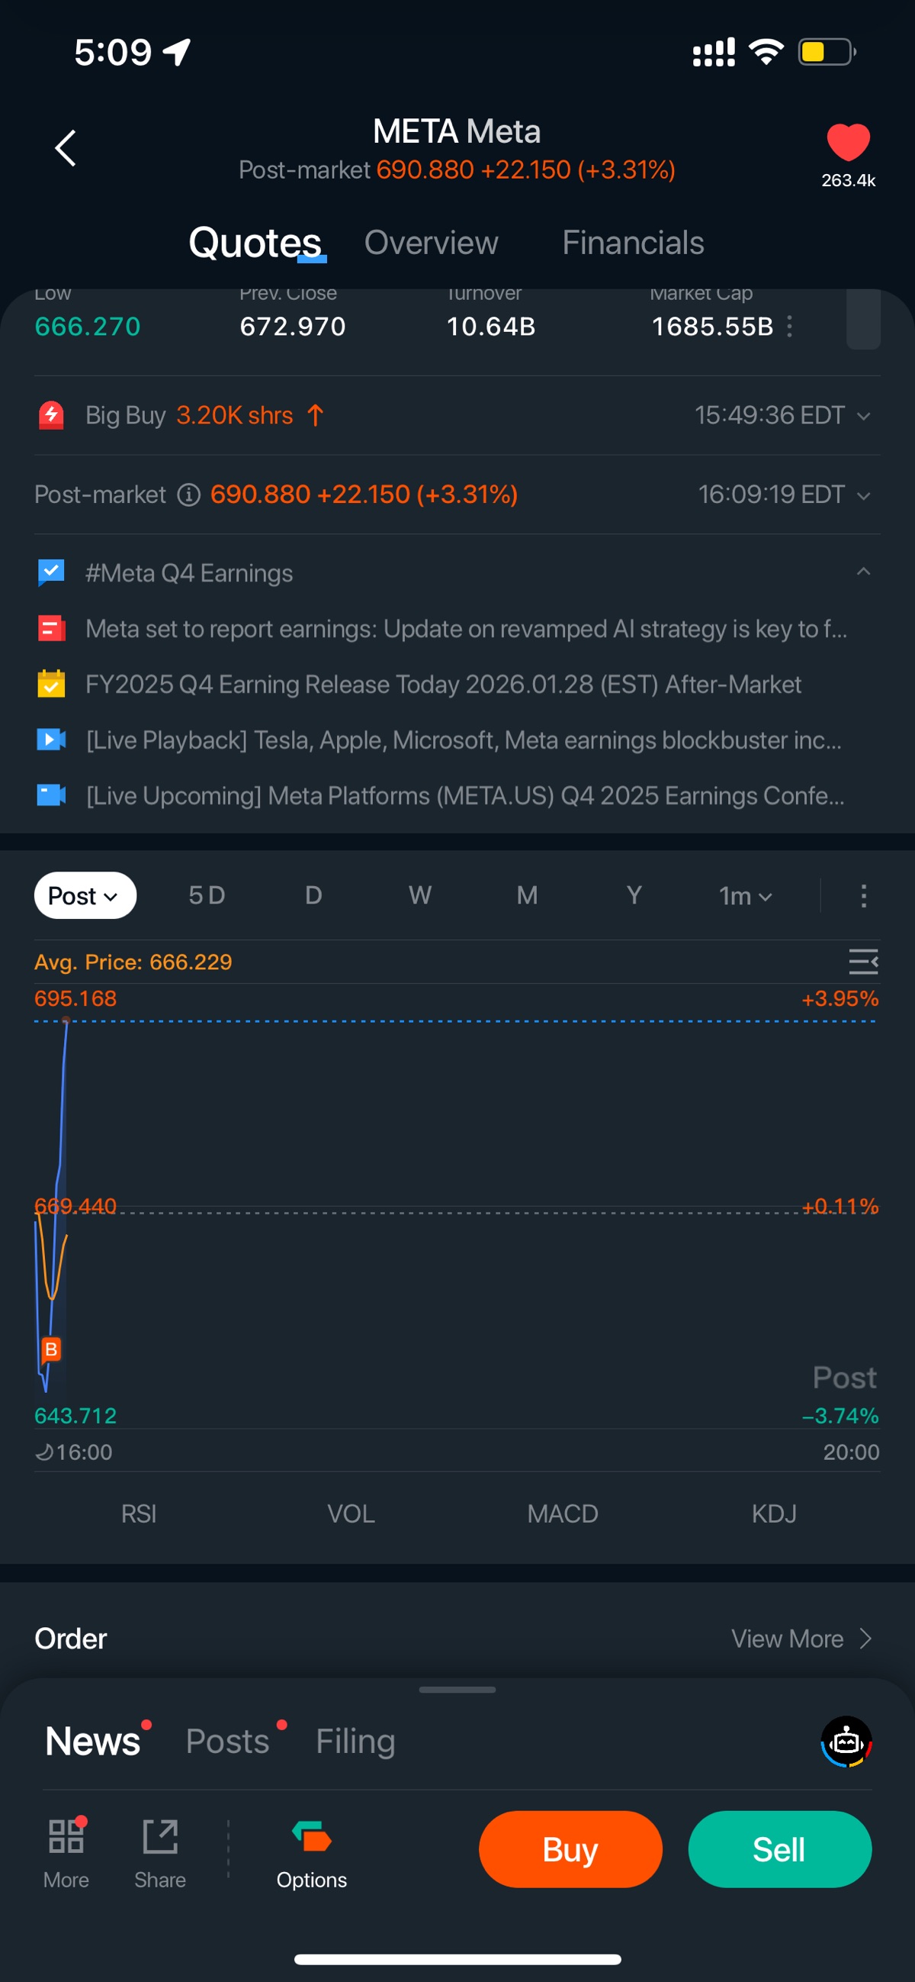The width and height of the screenshot is (915, 1982).
Task: Switch to the Financials tab
Action: pos(633,243)
